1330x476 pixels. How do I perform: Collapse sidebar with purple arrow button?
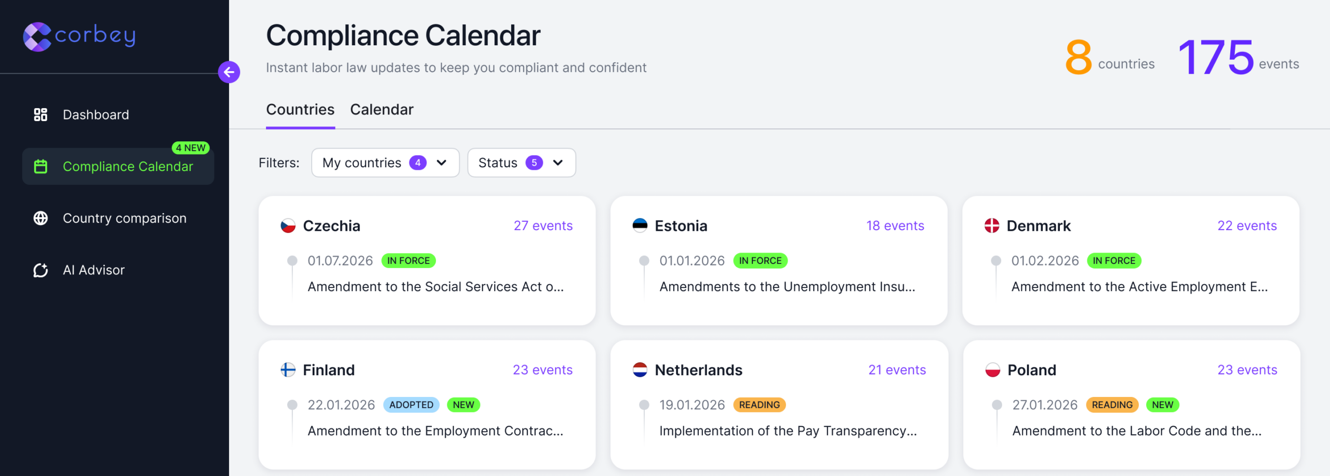(229, 72)
